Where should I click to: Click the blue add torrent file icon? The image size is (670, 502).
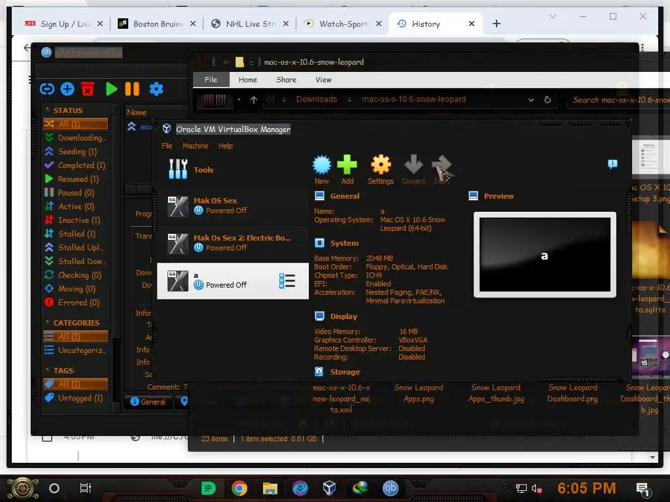pyautogui.click(x=67, y=89)
